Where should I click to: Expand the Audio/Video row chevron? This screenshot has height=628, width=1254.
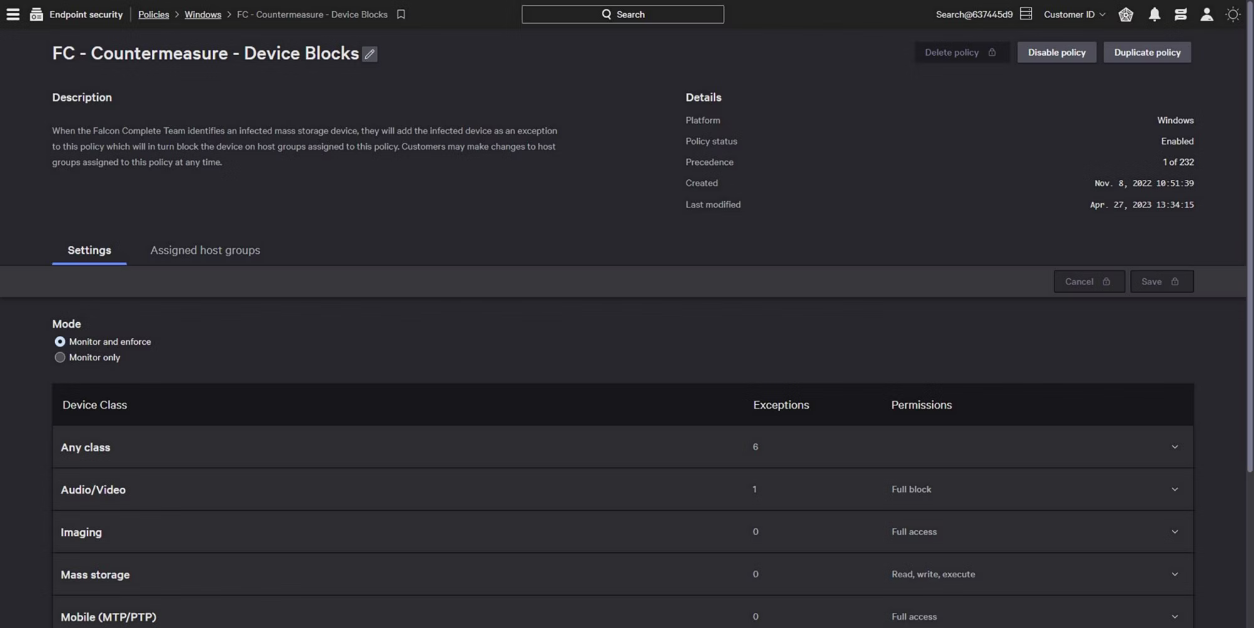[x=1174, y=489]
